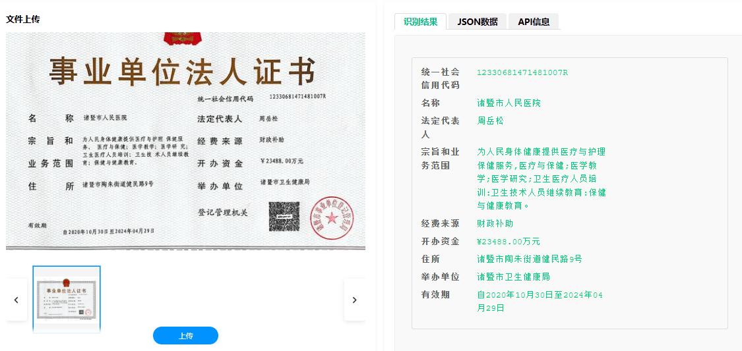Go to next thumbnail with right arrow
742x351 pixels.
pos(354,300)
